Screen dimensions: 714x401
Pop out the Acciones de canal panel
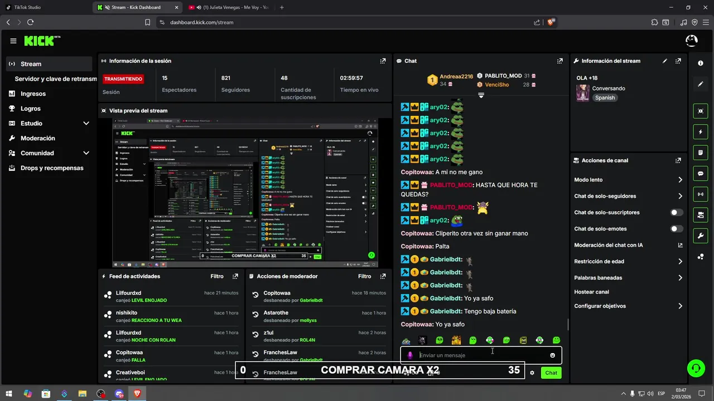678,160
